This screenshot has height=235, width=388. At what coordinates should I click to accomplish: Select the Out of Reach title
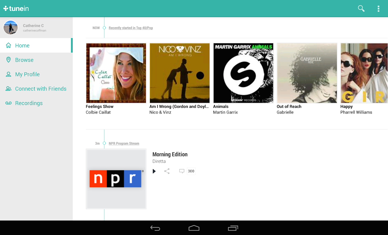[x=289, y=107]
